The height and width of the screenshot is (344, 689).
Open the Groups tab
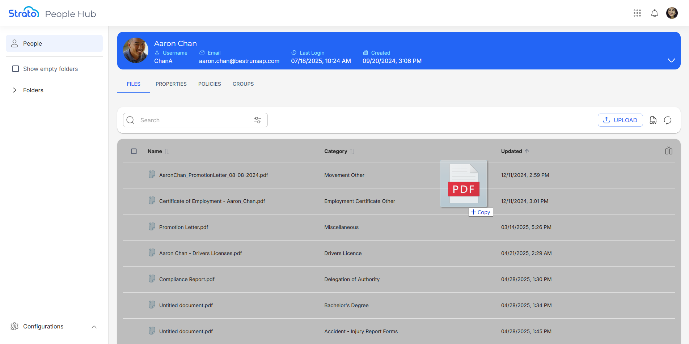(243, 84)
